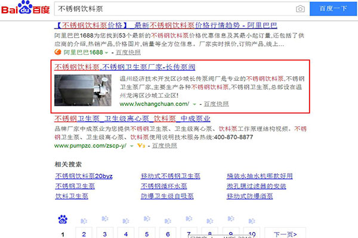
Task: Click paw icon above page 4
Action: pos(126,221)
